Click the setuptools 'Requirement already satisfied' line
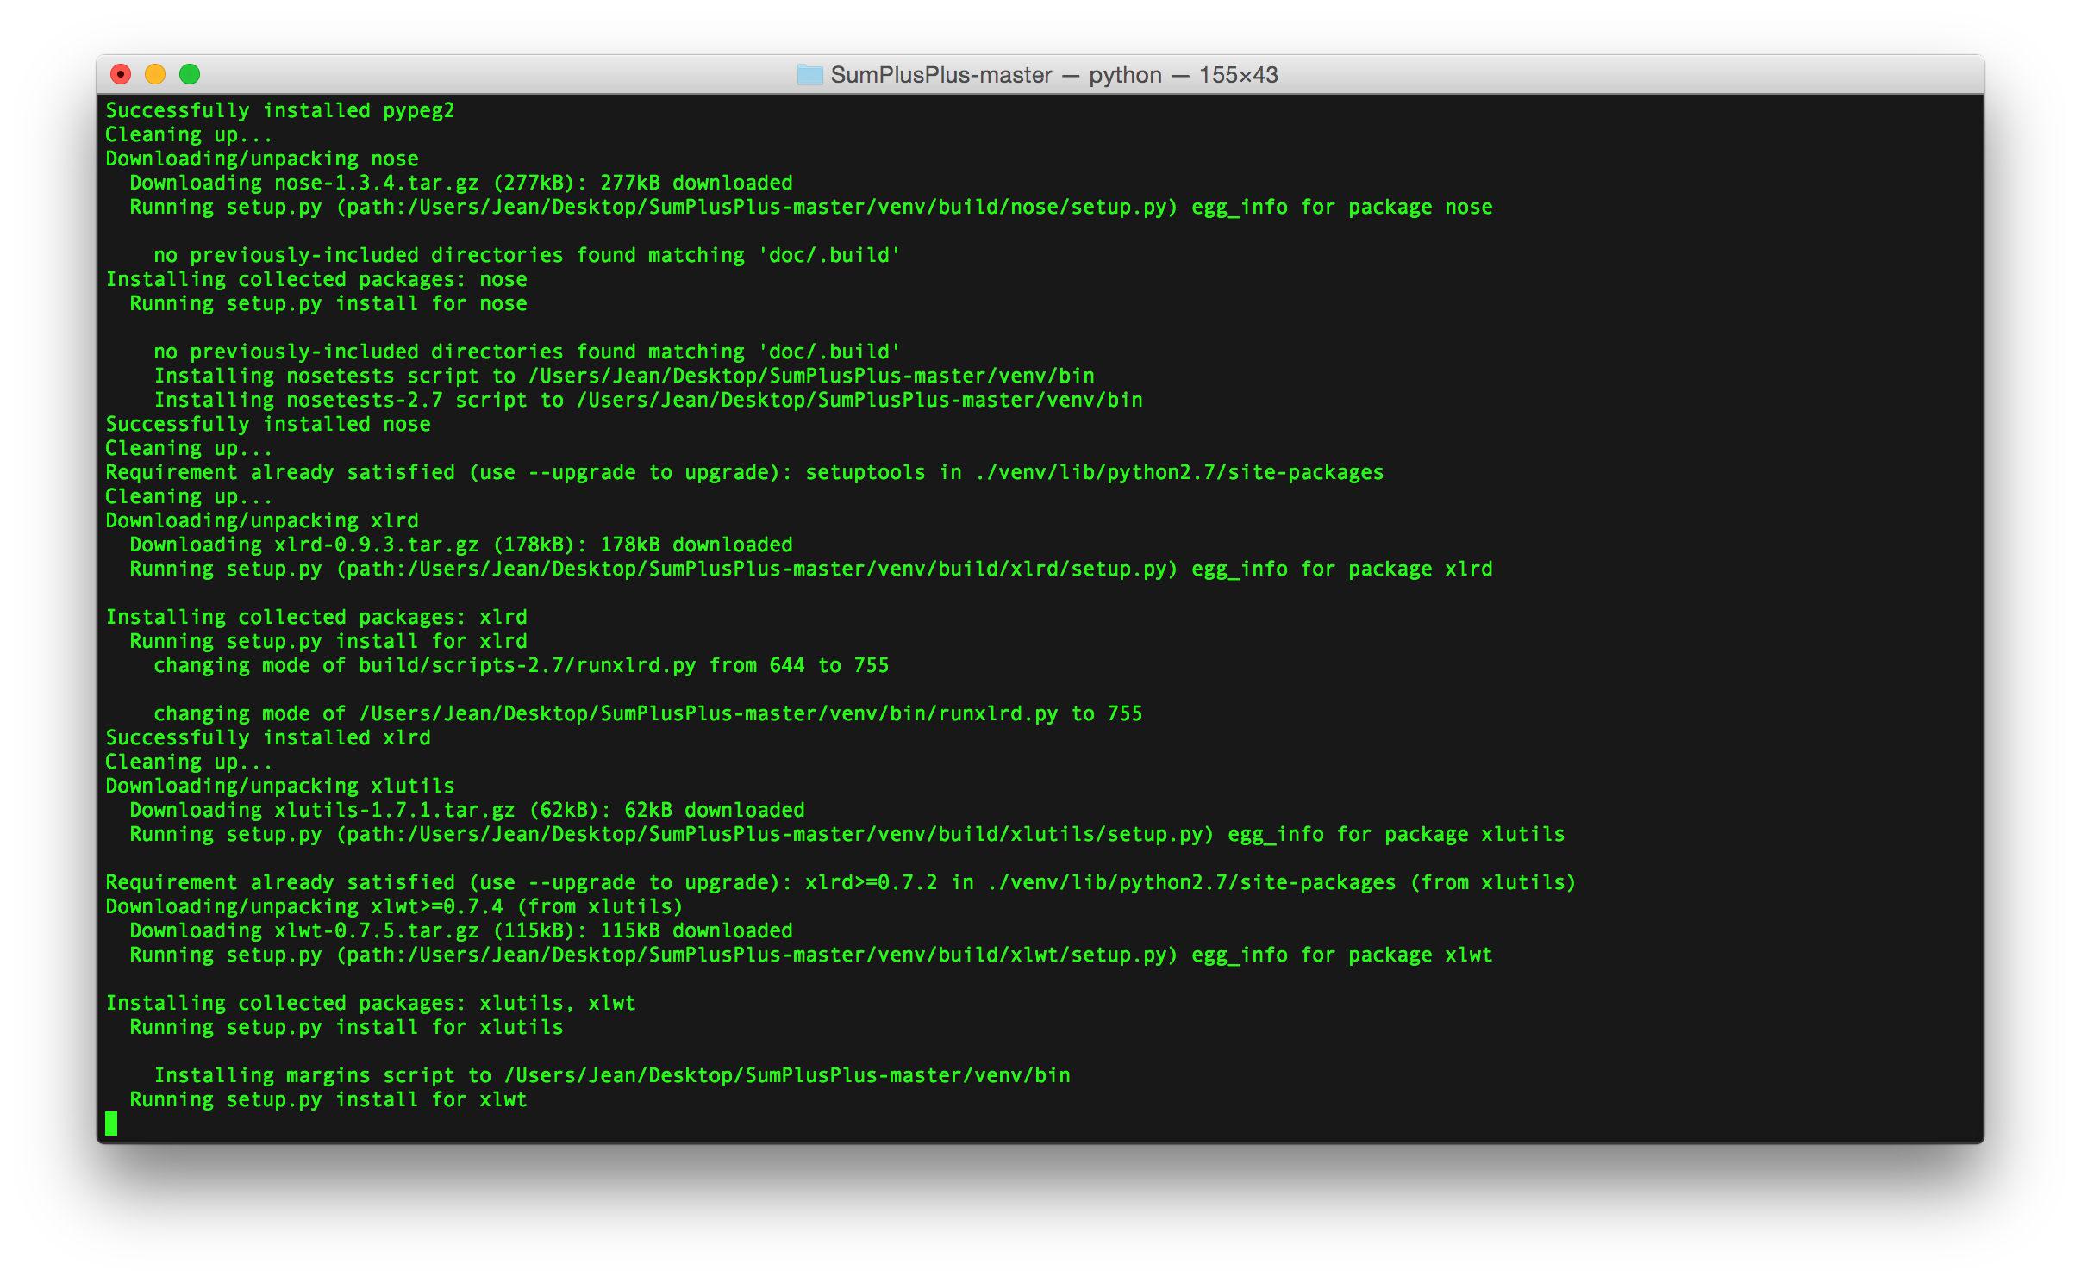Screen dimensions: 2081x1282 pos(745,472)
